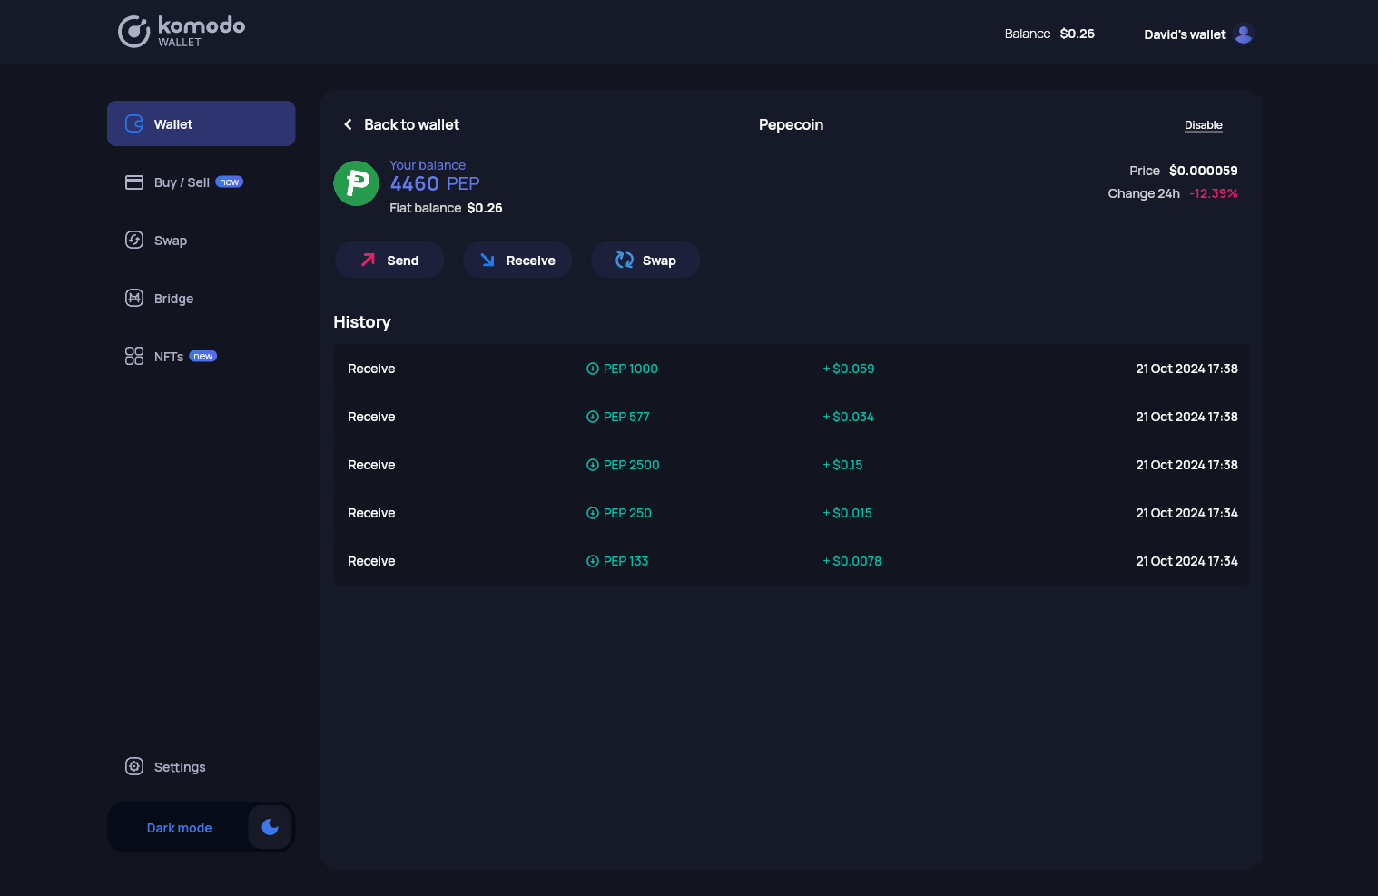Image resolution: width=1378 pixels, height=896 pixels.
Task: Open the Bridge sidebar label
Action: point(173,299)
